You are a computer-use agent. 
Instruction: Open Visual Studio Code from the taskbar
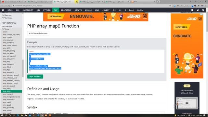(38, 115)
